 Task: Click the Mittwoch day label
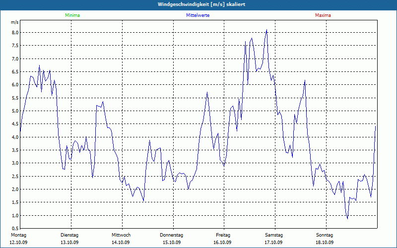pos(121,235)
